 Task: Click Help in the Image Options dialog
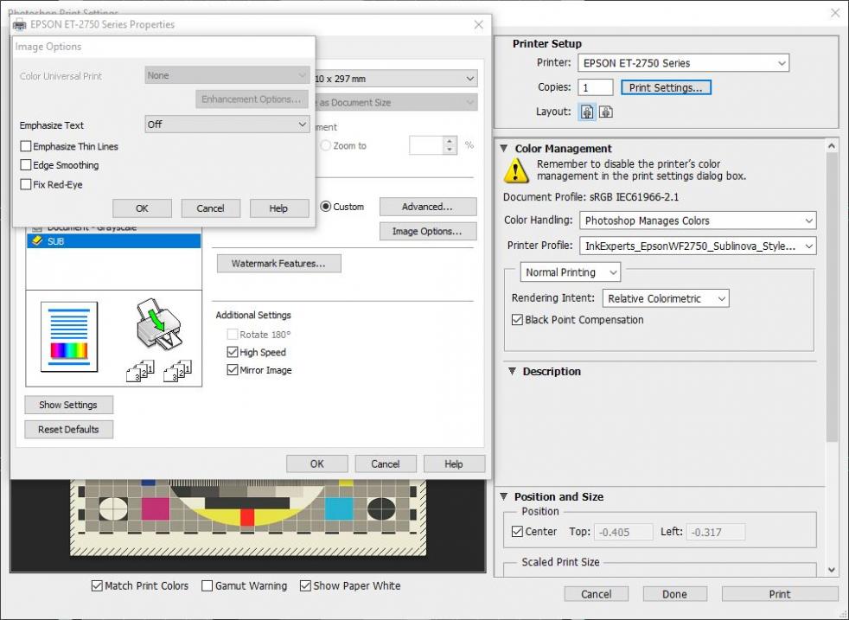pyautogui.click(x=279, y=208)
